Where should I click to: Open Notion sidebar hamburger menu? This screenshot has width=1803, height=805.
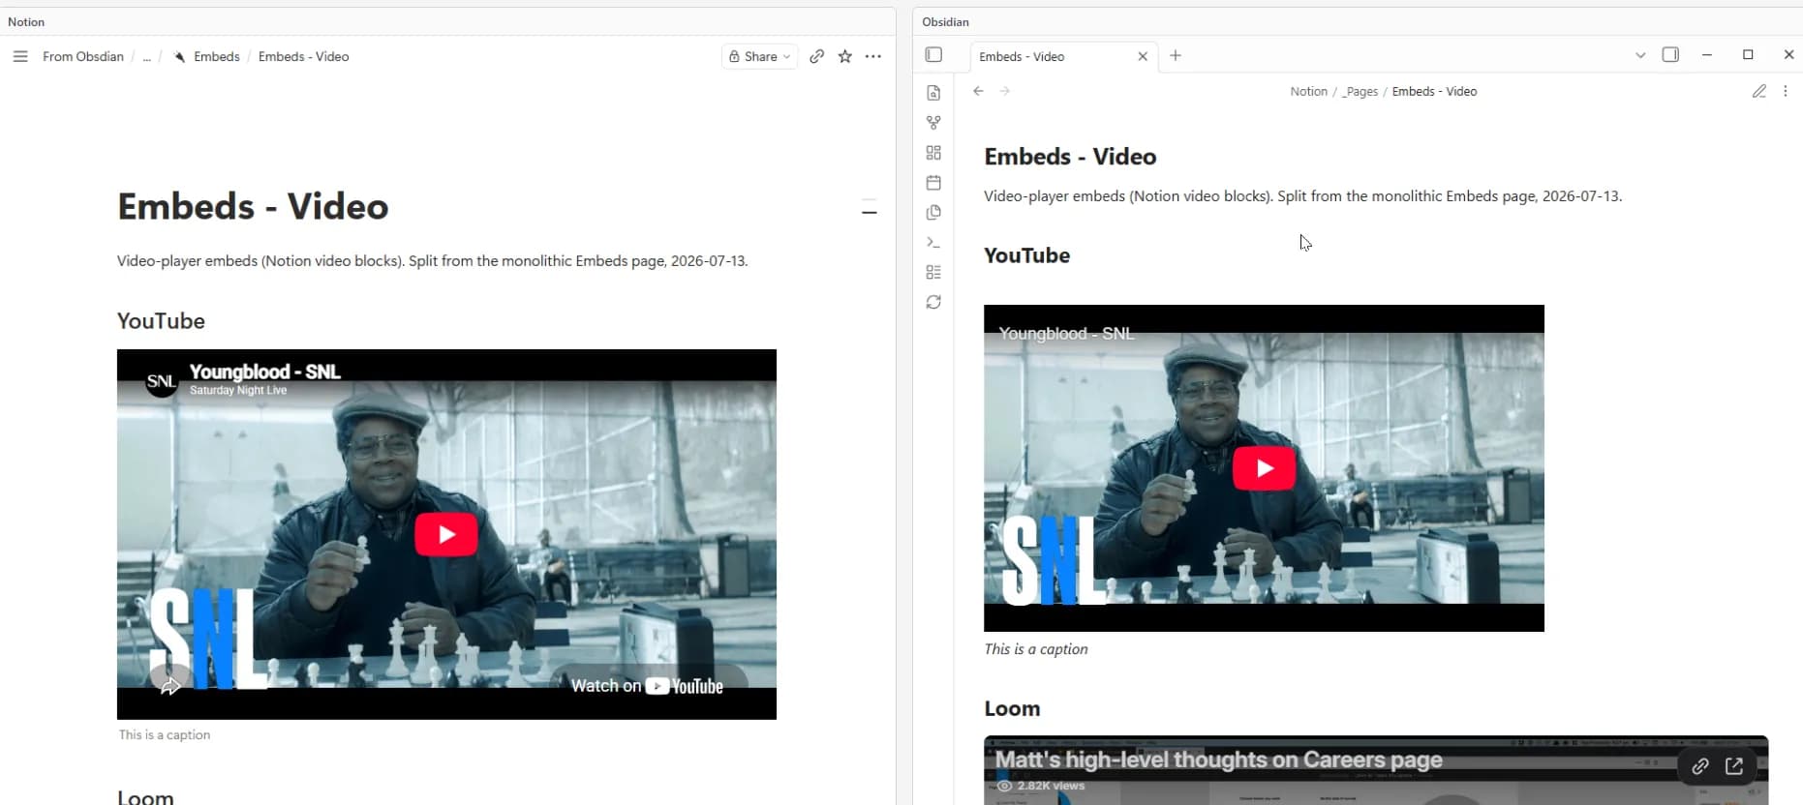tap(19, 56)
